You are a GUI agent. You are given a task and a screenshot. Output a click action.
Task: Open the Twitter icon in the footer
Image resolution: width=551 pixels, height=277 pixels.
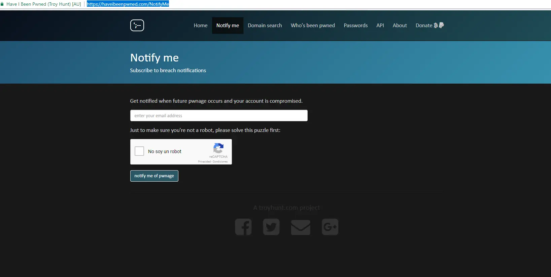(271, 227)
